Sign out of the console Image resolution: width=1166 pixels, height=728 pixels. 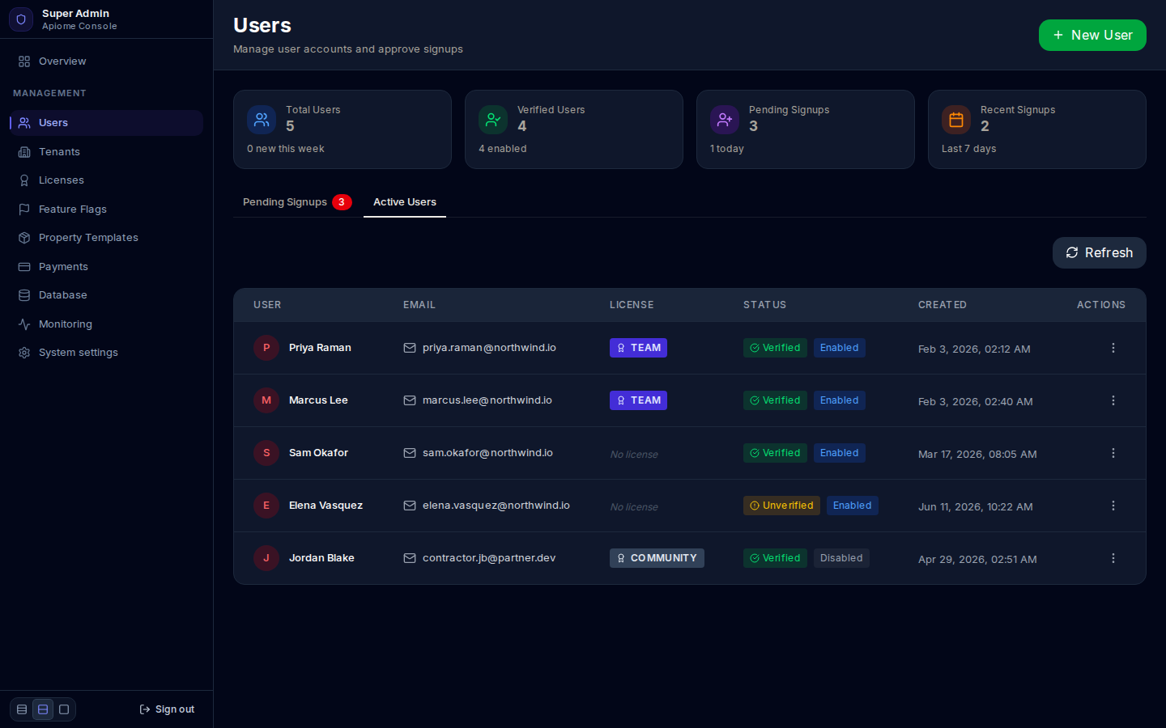coord(167,709)
